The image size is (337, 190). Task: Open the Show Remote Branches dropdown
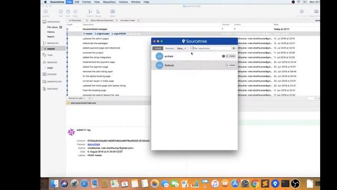pos(104,21)
